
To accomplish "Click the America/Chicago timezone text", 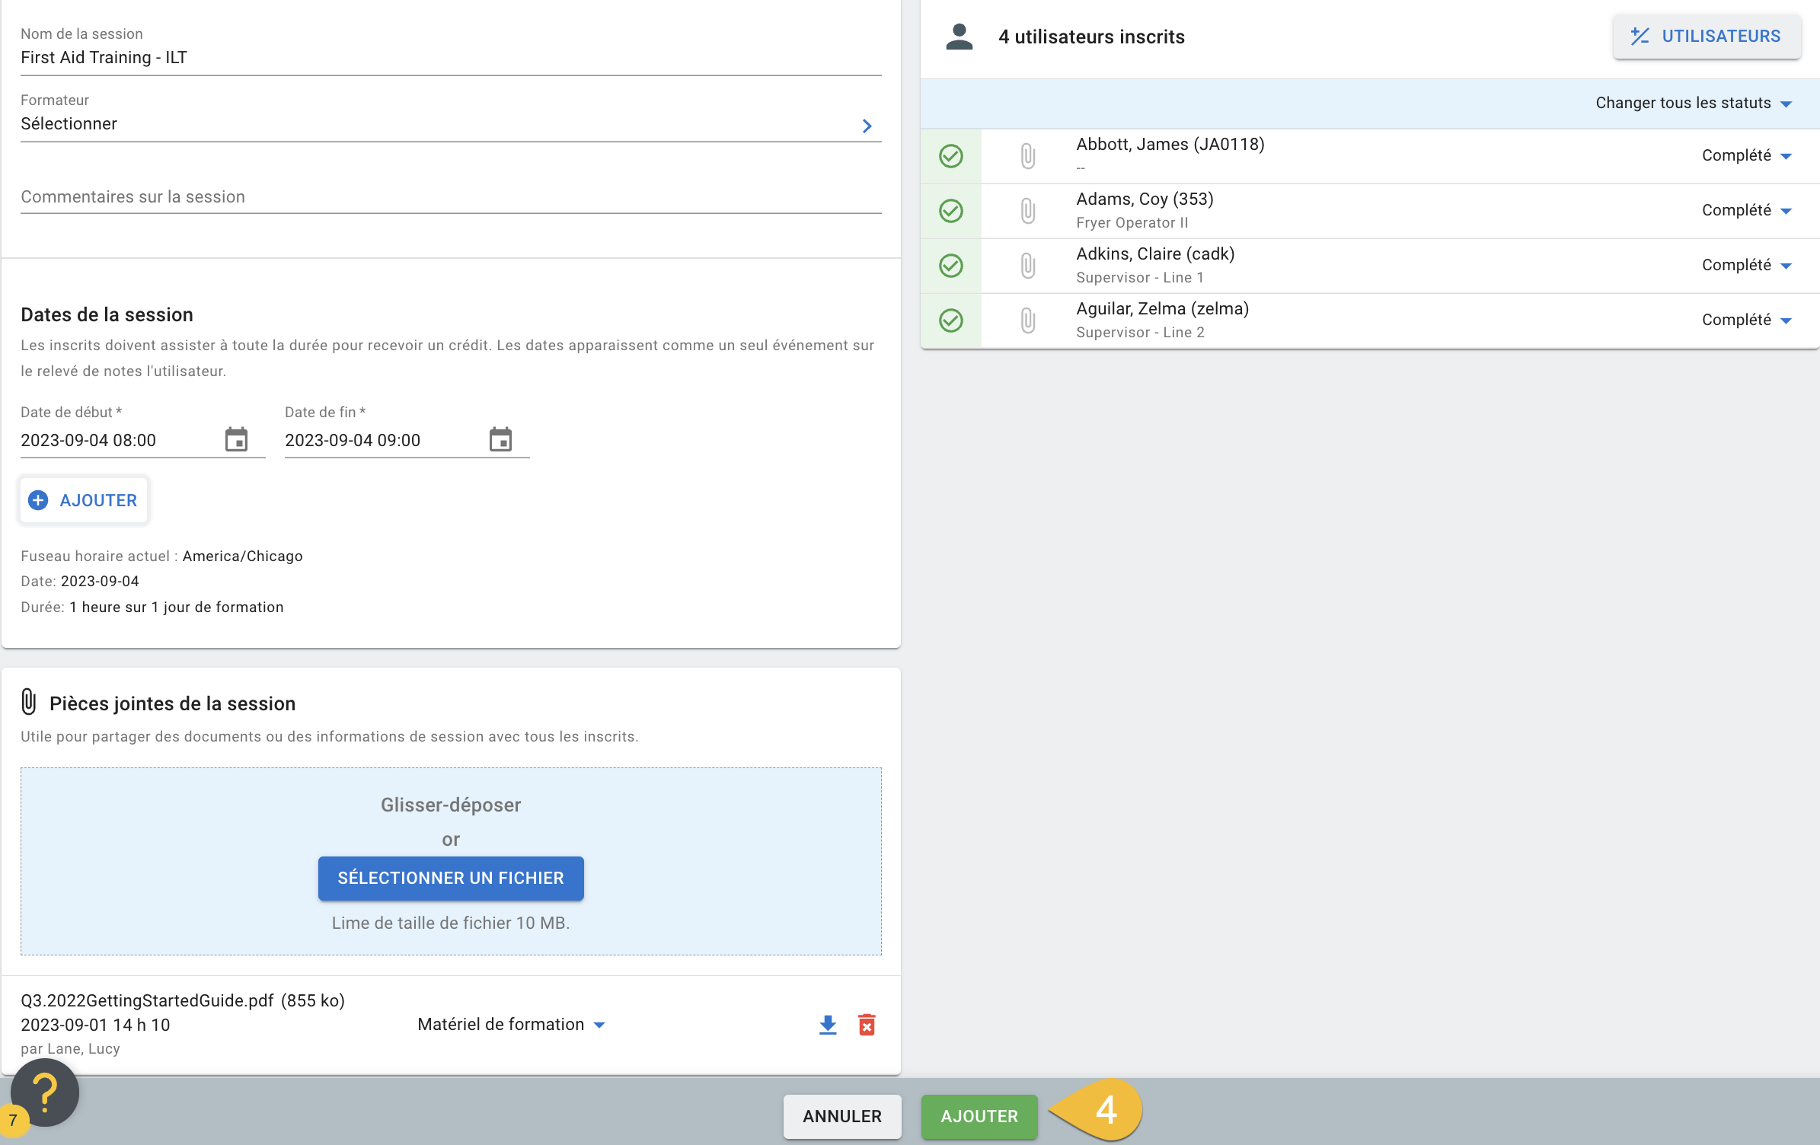I will point(243,556).
